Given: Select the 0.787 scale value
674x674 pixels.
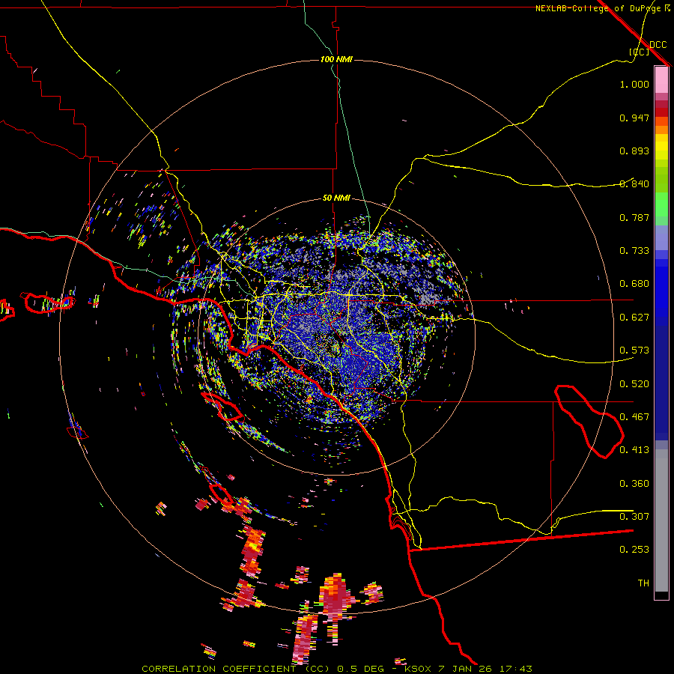Looking at the screenshot, I should (634, 217).
